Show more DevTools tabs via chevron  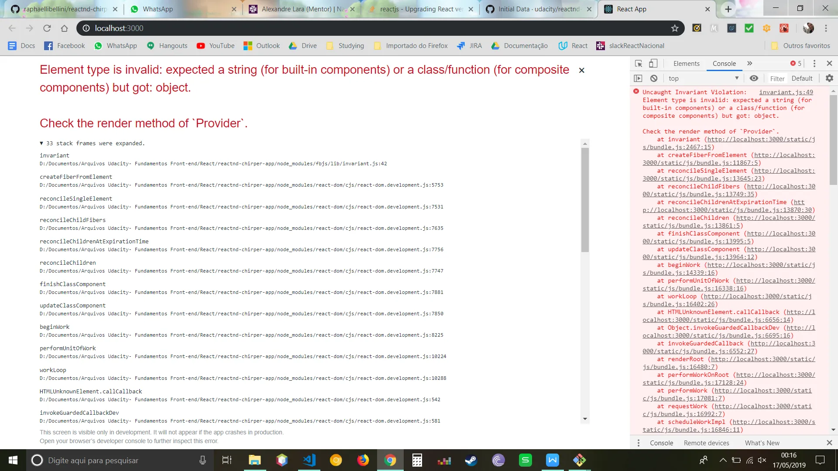[x=750, y=64]
